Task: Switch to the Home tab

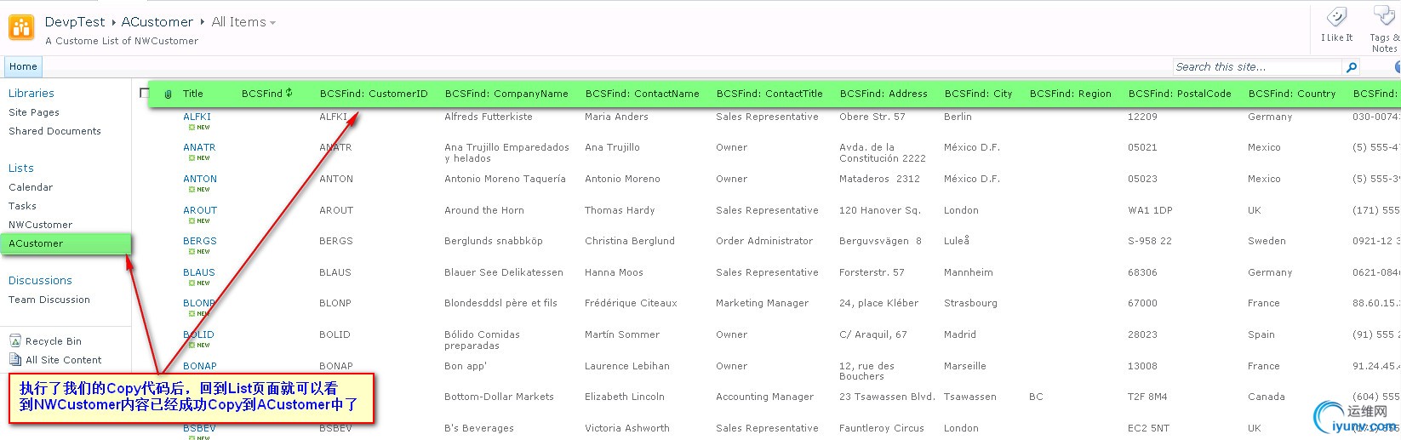Action: [23, 66]
